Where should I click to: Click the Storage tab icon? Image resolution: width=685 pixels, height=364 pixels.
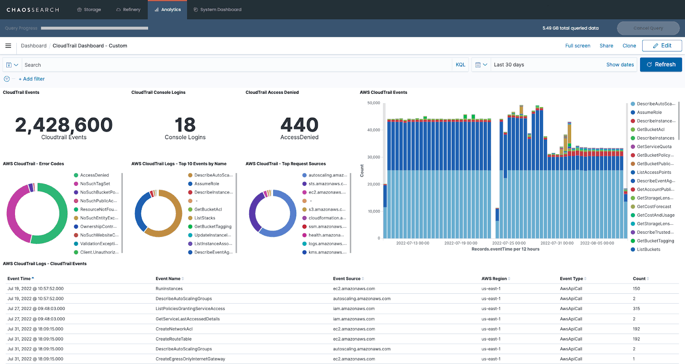[79, 9]
